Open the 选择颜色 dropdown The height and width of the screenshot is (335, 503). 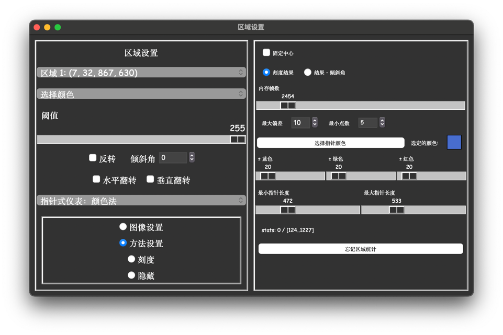tap(141, 94)
